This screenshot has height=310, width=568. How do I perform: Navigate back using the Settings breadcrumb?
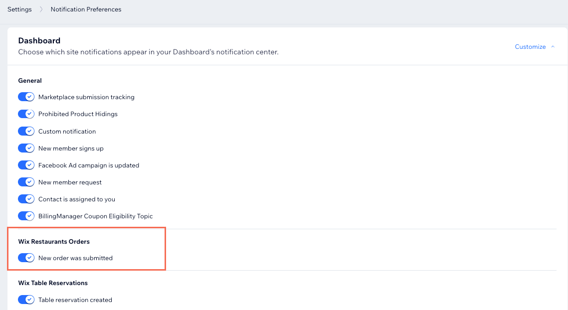pos(19,9)
